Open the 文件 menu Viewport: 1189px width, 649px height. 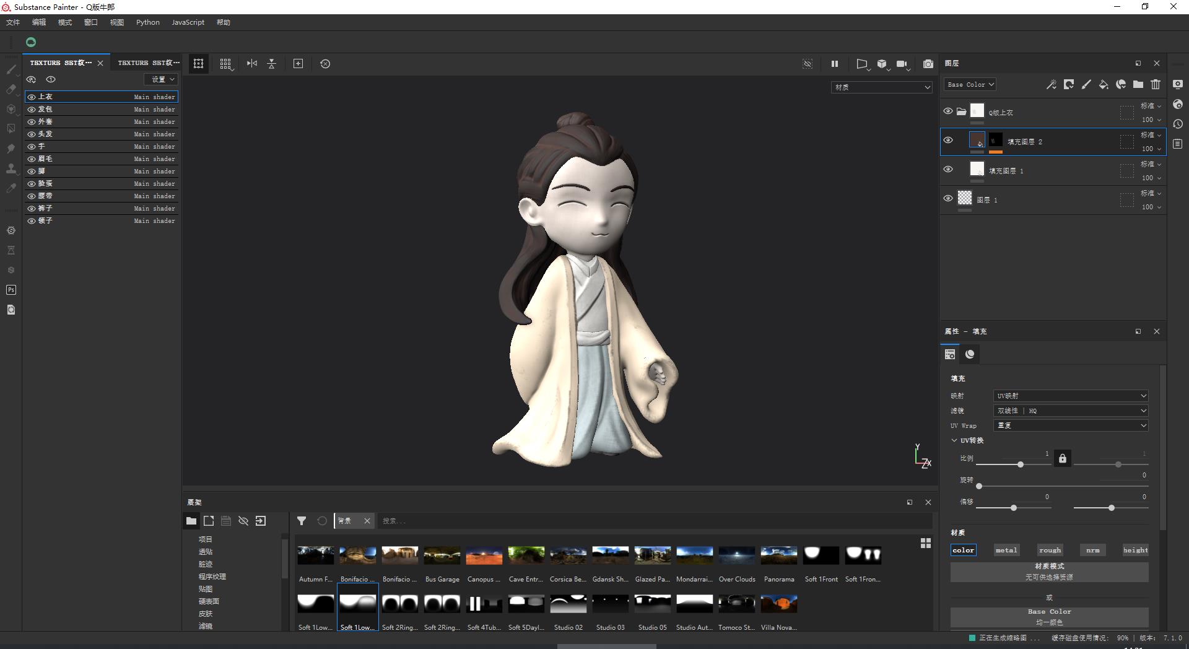(x=13, y=22)
